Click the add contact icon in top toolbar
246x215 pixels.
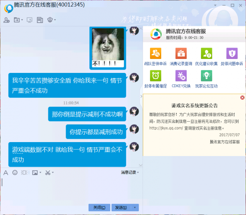7,20
